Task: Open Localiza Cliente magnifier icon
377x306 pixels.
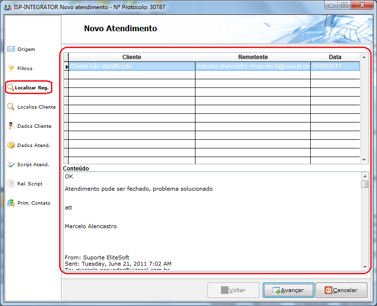Action: [11, 107]
